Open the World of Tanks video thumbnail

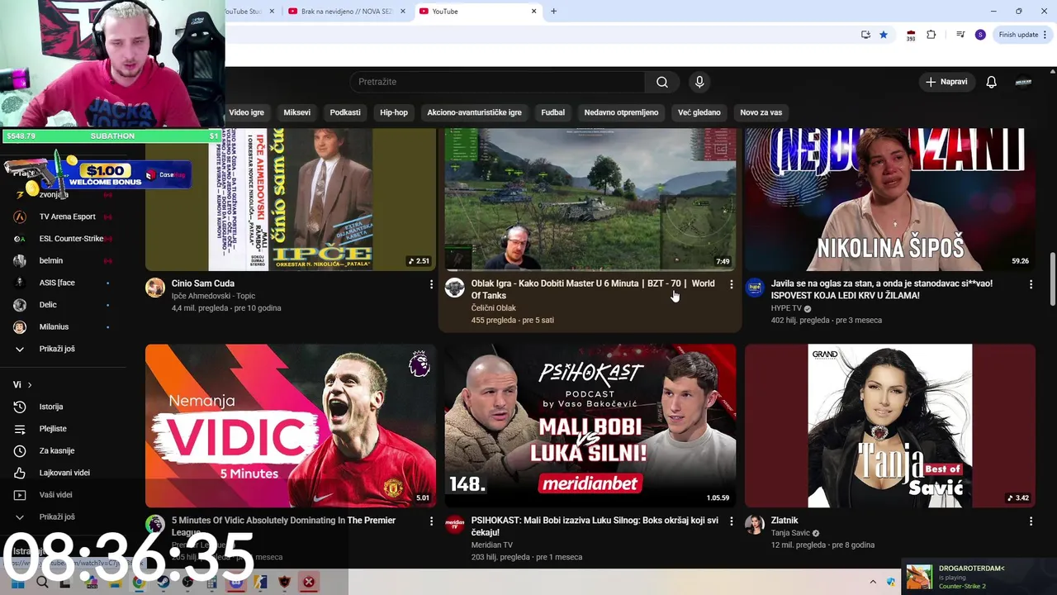pyautogui.click(x=590, y=199)
